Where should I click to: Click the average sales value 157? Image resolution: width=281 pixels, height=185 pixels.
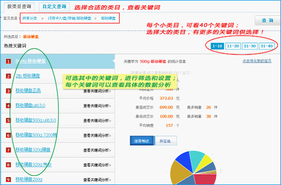click(169, 126)
